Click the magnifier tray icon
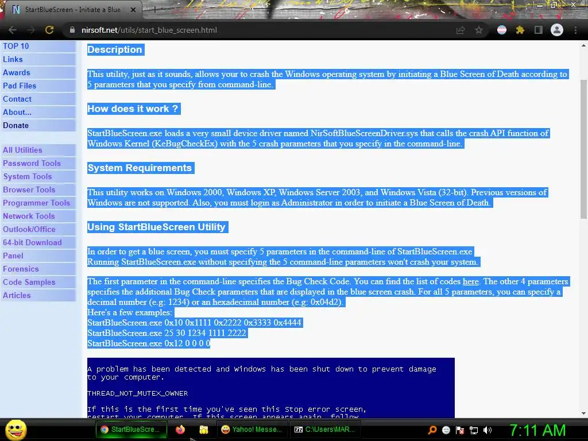 432,430
